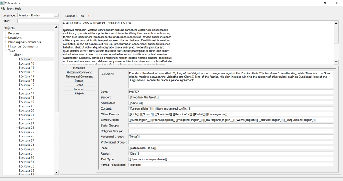Viewport: 343px width, 181px height.
Task: Collapse the Texts tree node
Action: pyautogui.click(x=5, y=50)
